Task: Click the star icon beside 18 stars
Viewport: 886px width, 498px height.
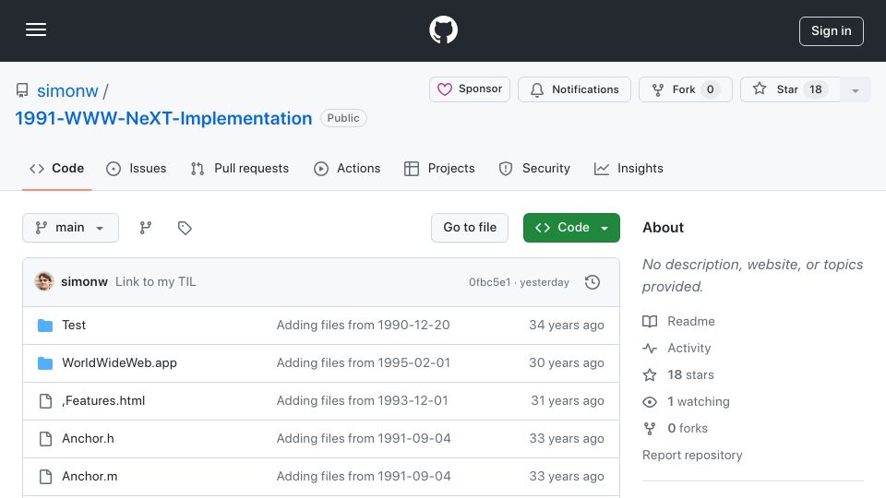Action: point(650,375)
